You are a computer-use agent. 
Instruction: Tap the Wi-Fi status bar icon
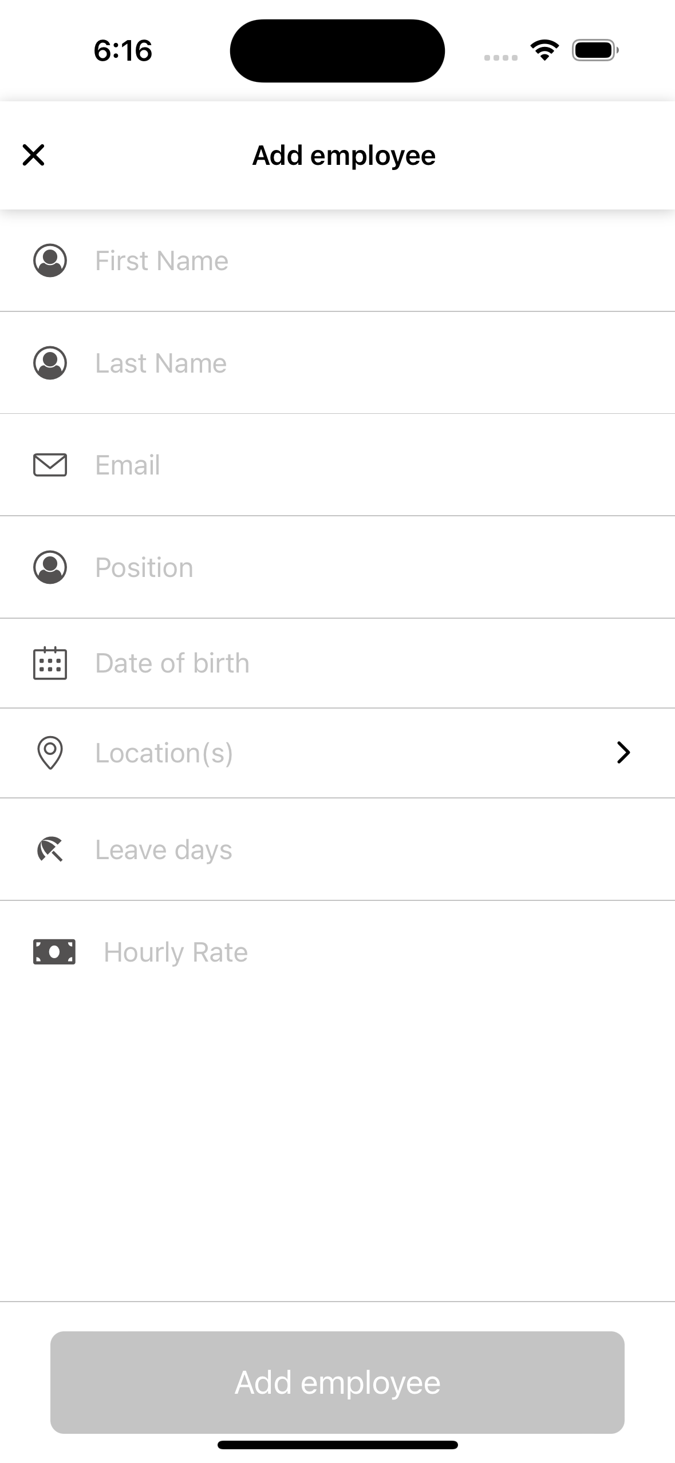pos(544,50)
